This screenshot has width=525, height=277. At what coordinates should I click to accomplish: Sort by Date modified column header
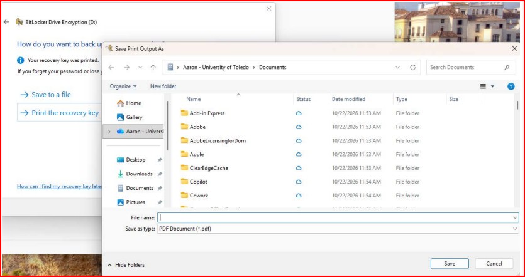click(348, 99)
